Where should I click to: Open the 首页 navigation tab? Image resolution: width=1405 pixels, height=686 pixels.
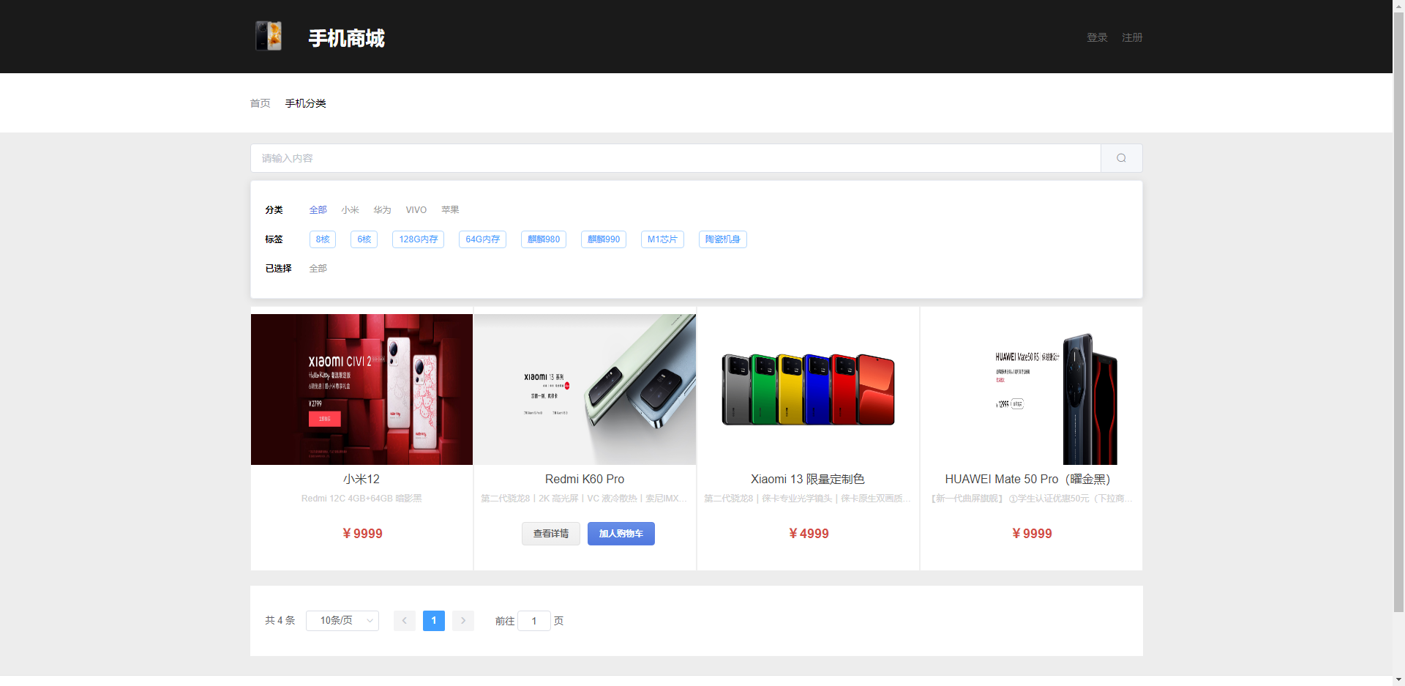tap(260, 103)
